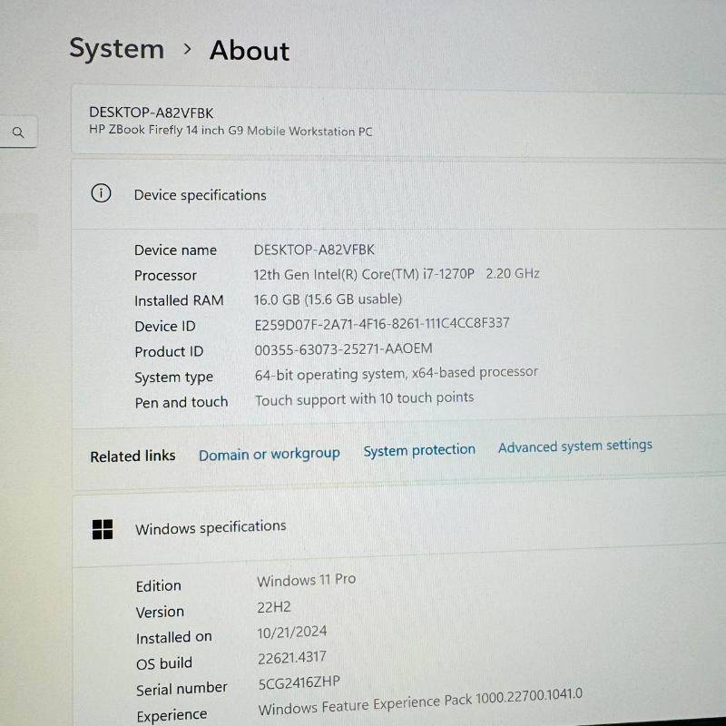Viewport: 726px width, 726px height.
Task: Click the Processor label
Action: pos(165,276)
